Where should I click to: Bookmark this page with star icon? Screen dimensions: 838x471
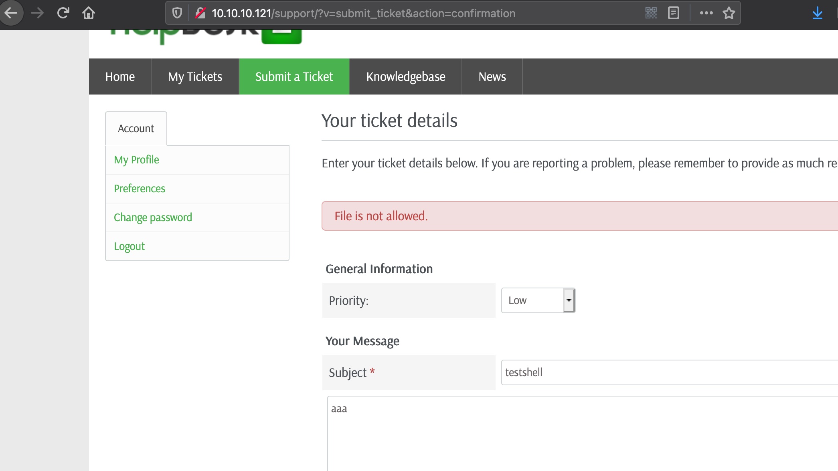pos(729,13)
